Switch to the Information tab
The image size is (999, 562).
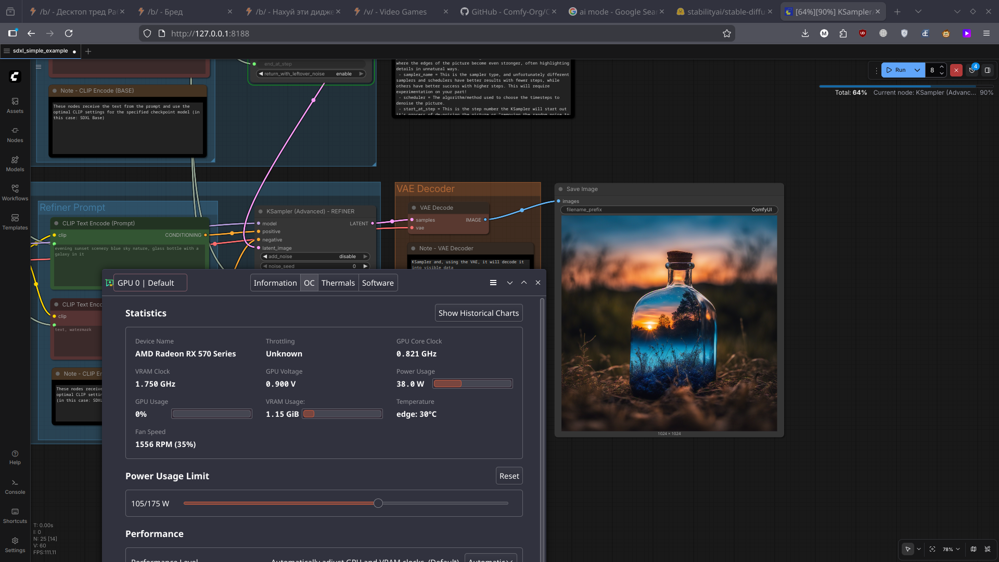(275, 283)
